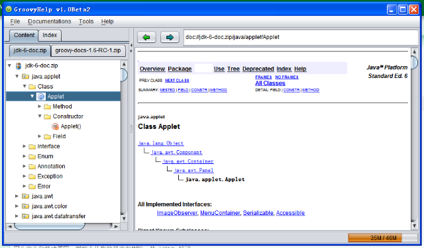The image size is (424, 248).
Task: Expand the java.awt.datatransfer package node
Action: [17, 216]
